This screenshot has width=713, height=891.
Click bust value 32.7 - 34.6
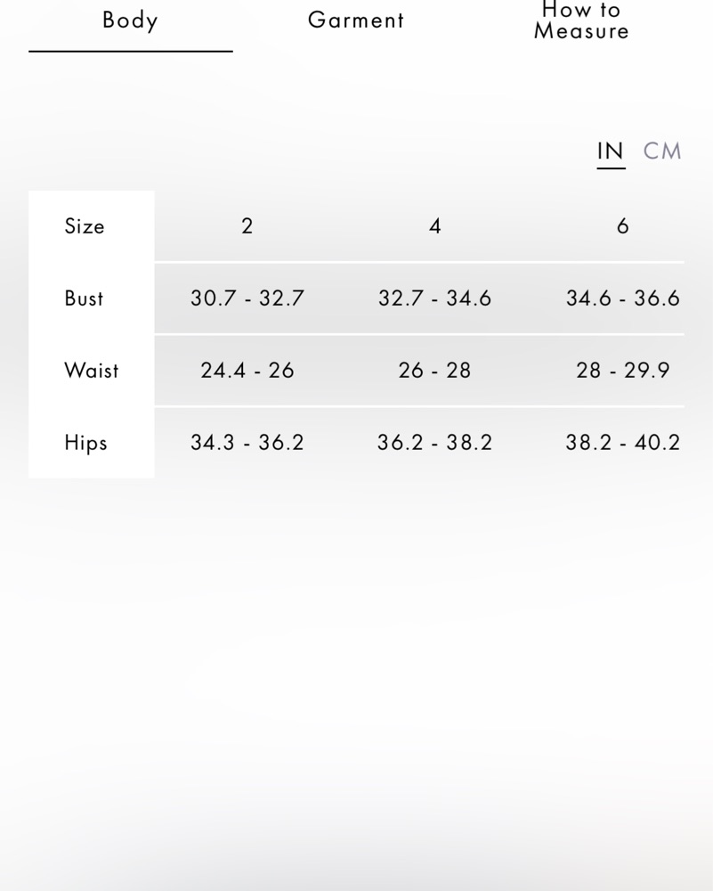(435, 298)
